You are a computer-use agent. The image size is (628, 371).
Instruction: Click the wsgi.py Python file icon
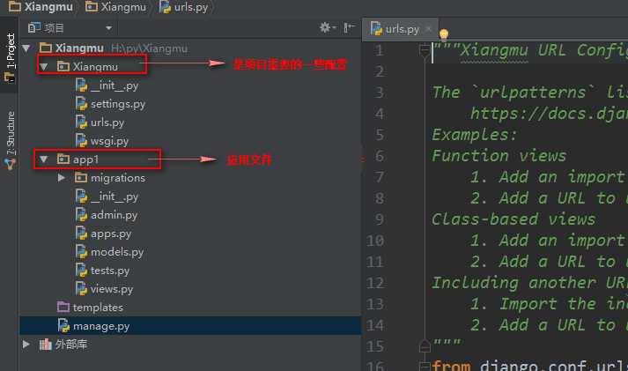(81, 141)
